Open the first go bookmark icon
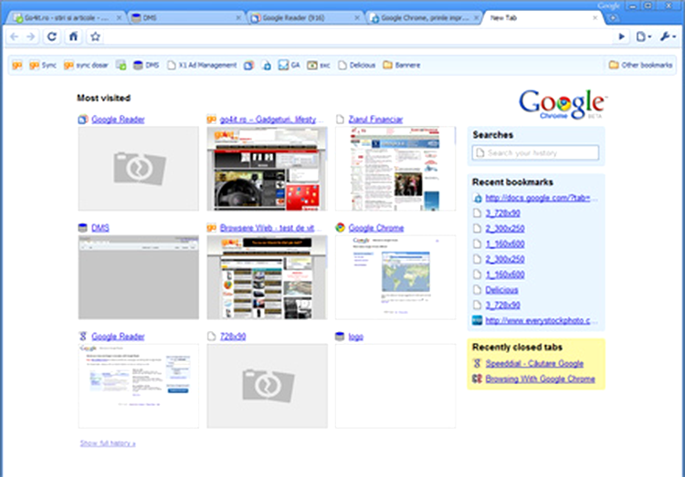Screen dimensions: 685x477 (17, 65)
